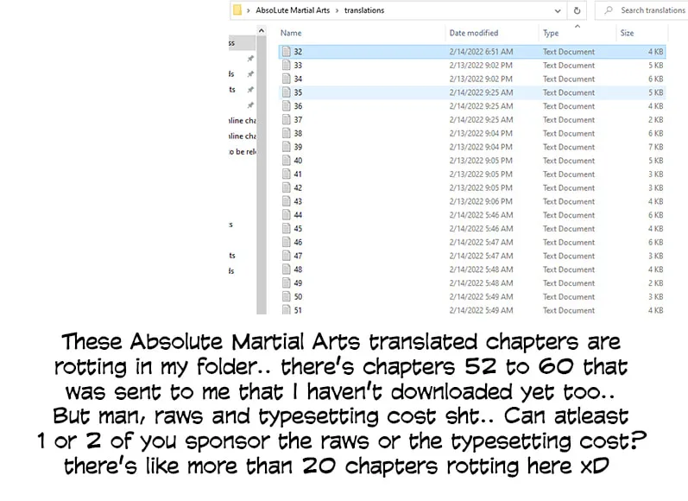Select file name 51

298,310
